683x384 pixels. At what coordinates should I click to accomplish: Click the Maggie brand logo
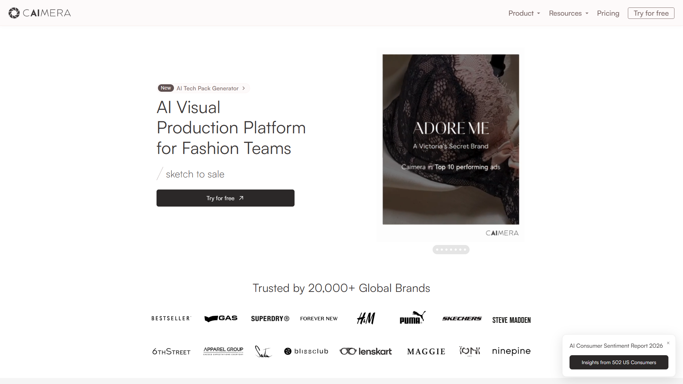426,352
